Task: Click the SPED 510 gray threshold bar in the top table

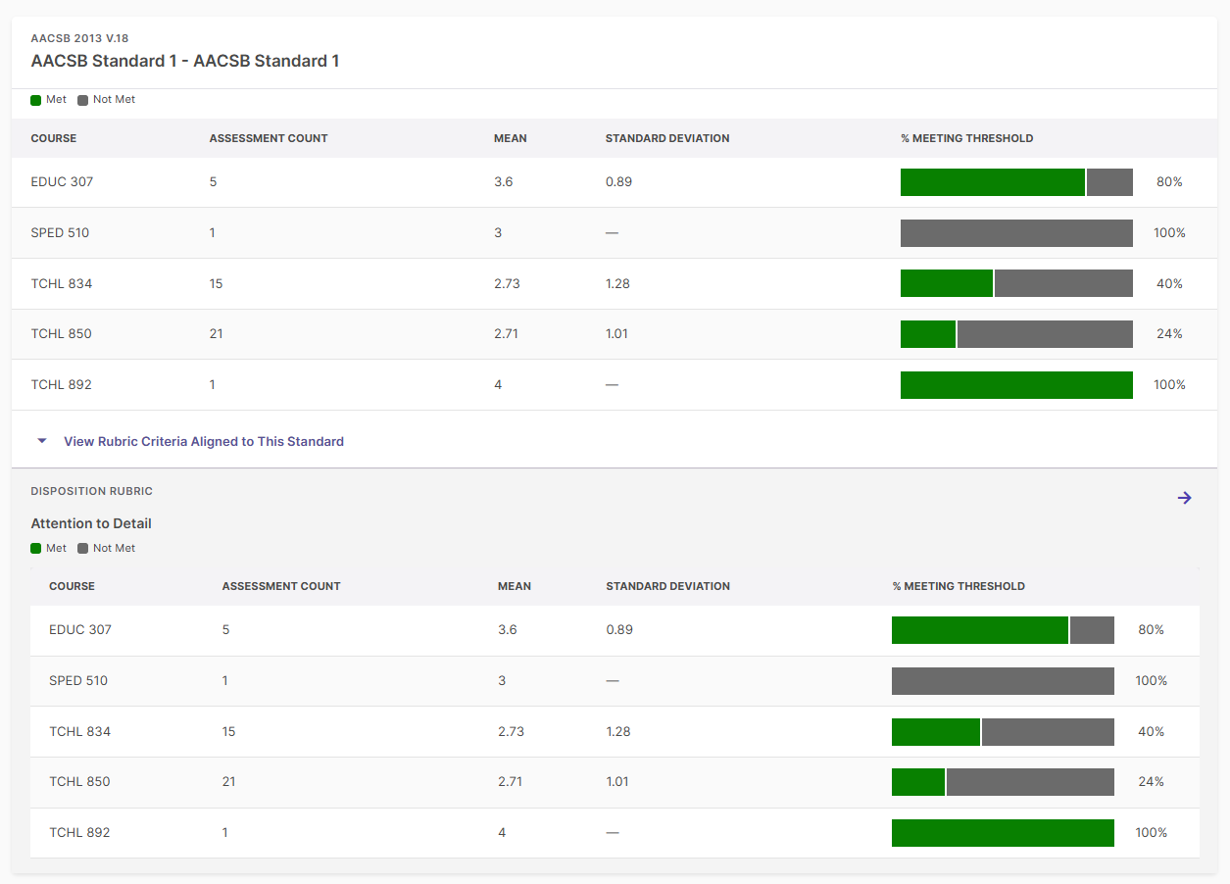Action: click(1016, 233)
